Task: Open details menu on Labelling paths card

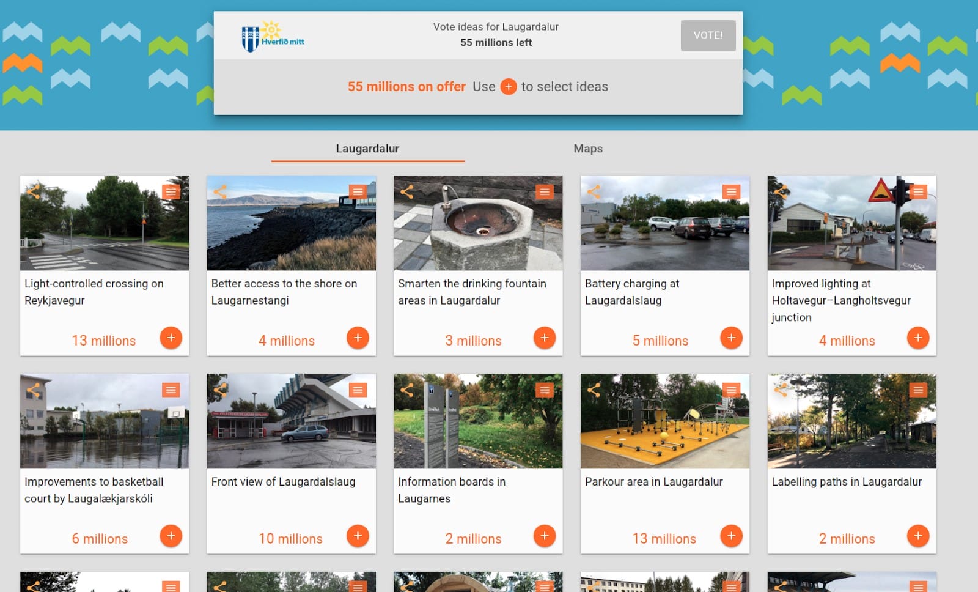Action: point(918,390)
